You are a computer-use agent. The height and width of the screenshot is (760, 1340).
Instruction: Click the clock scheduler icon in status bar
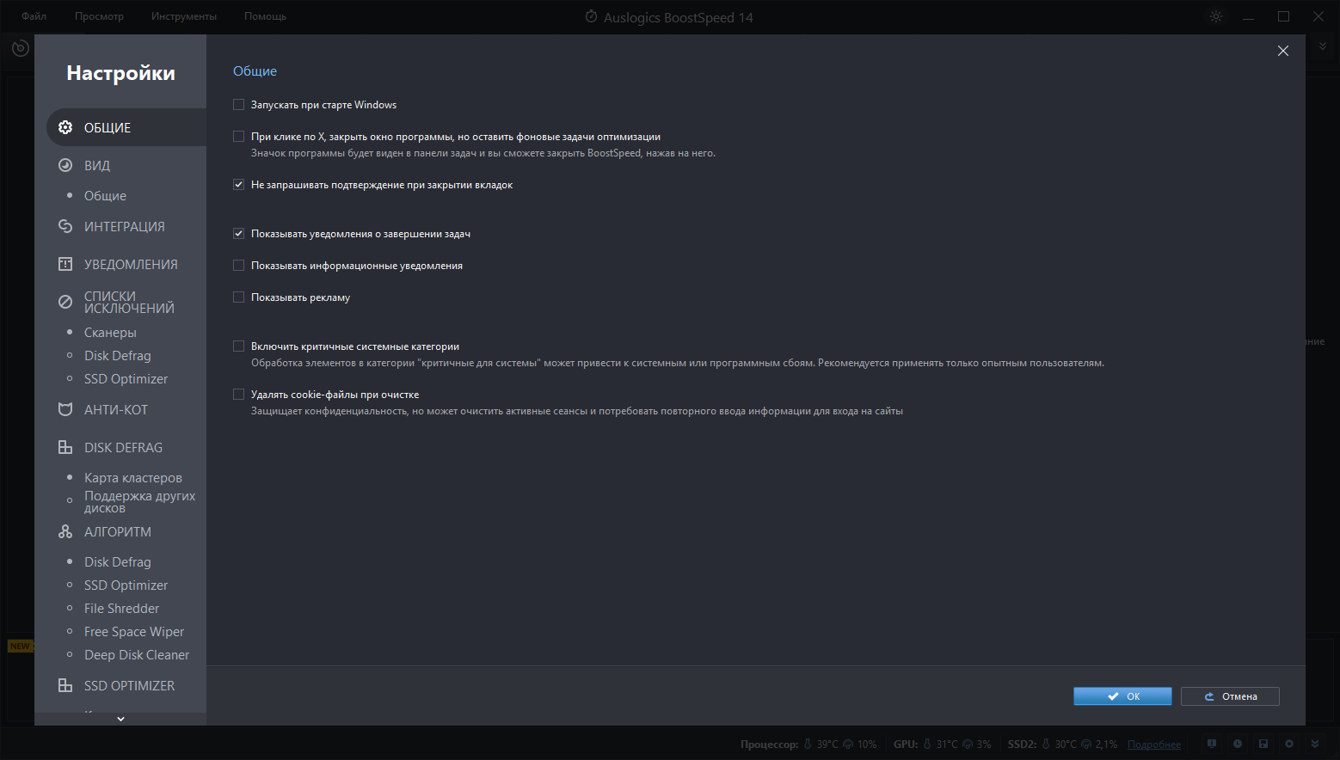point(1237,744)
